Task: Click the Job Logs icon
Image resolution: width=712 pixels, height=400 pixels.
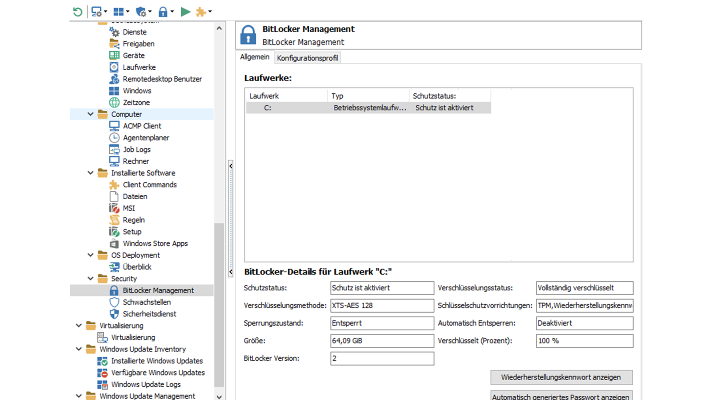Action: pyautogui.click(x=114, y=150)
